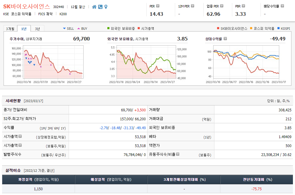
Task: Open help icon next to 업종 PER
Action: point(222,6)
